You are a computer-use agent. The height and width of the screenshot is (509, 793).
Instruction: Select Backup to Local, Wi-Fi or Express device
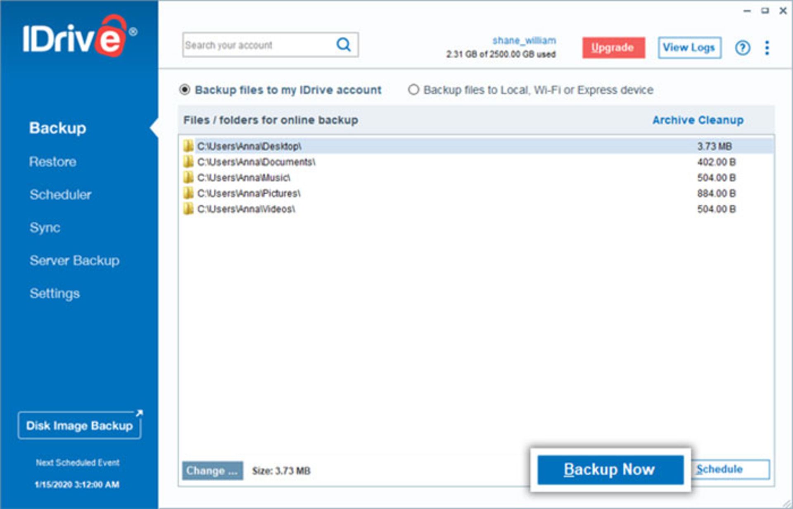coord(413,90)
